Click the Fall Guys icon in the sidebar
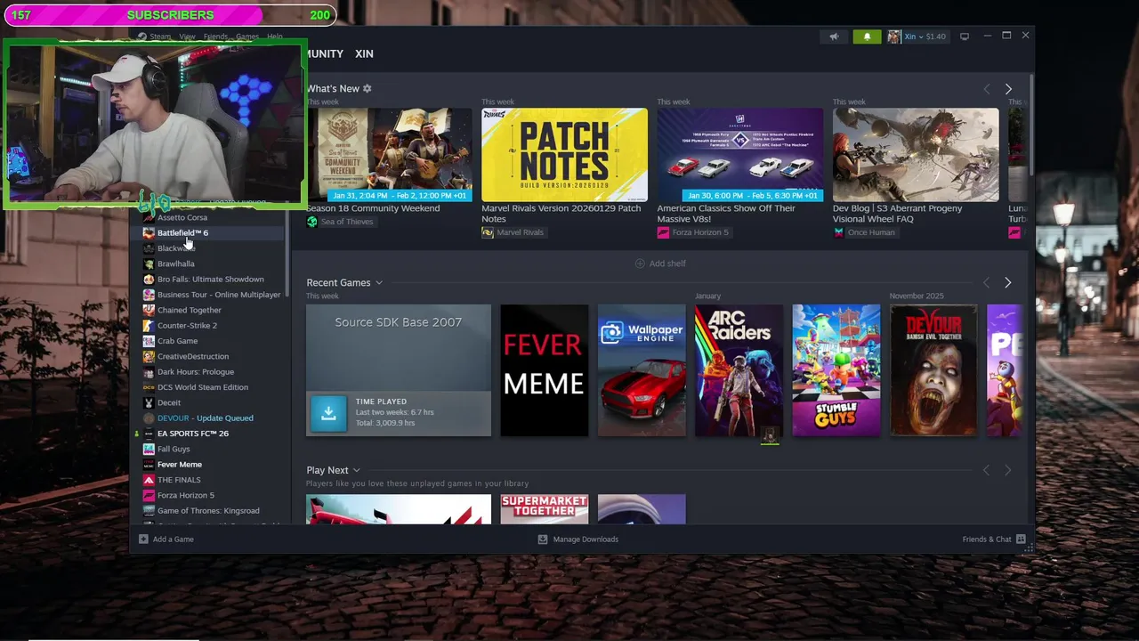Screen dimensions: 1139x641 click(149, 449)
